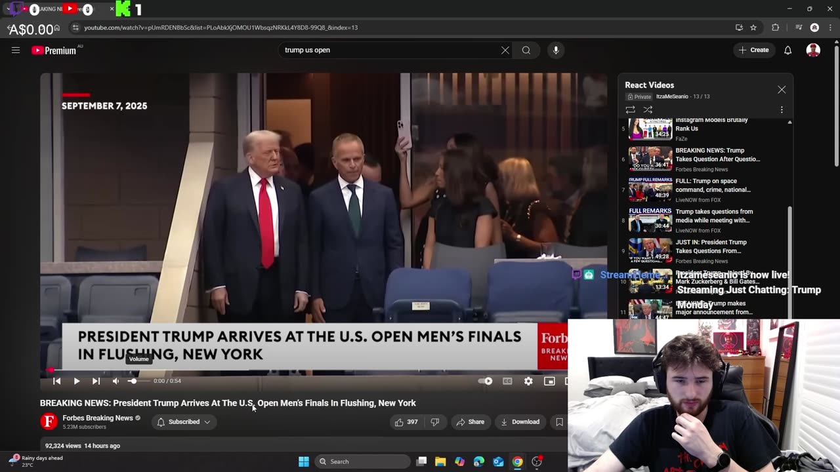The image size is (840, 472).
Task: Open the Forbes Breaking News channel avatar
Action: click(x=49, y=422)
